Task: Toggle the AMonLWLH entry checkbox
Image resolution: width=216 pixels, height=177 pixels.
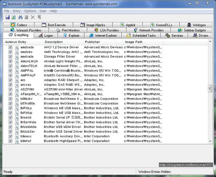Action: (x=10, y=61)
